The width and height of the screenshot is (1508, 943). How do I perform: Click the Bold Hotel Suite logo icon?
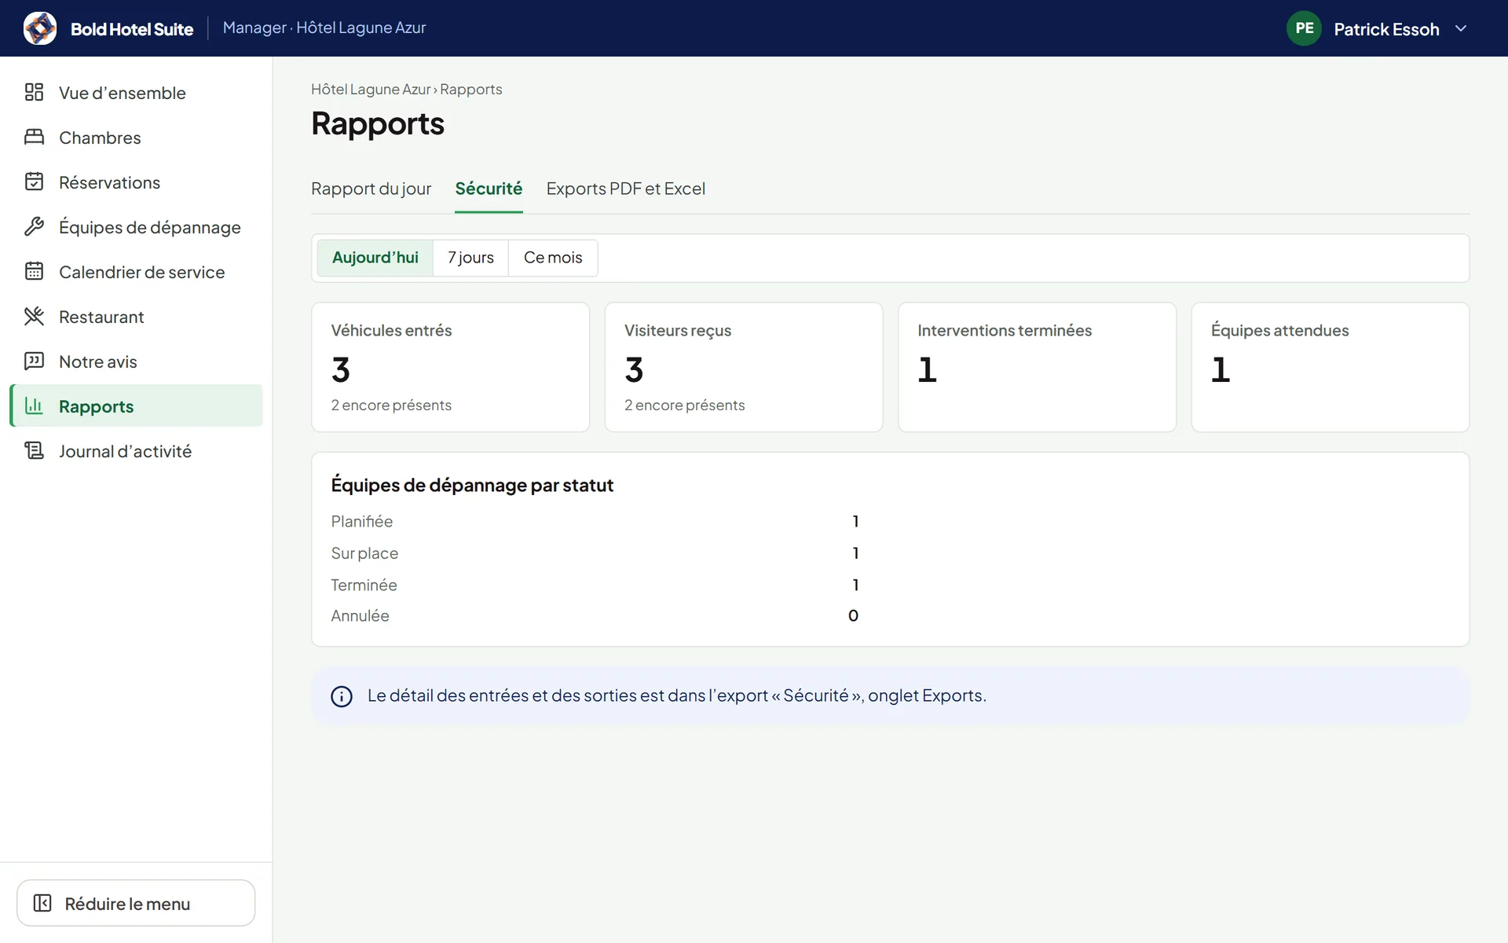coord(40,28)
